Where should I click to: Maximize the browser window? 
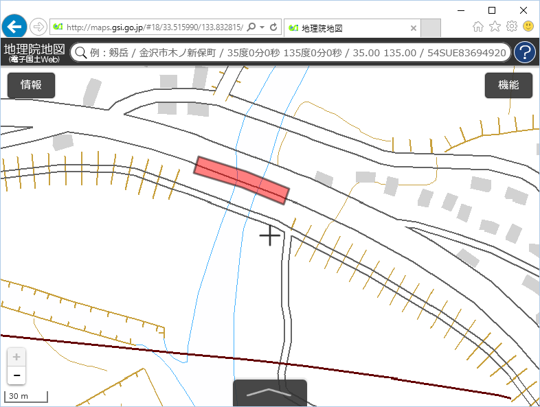492,10
